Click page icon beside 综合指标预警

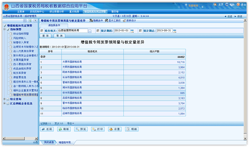(x=11, y=34)
